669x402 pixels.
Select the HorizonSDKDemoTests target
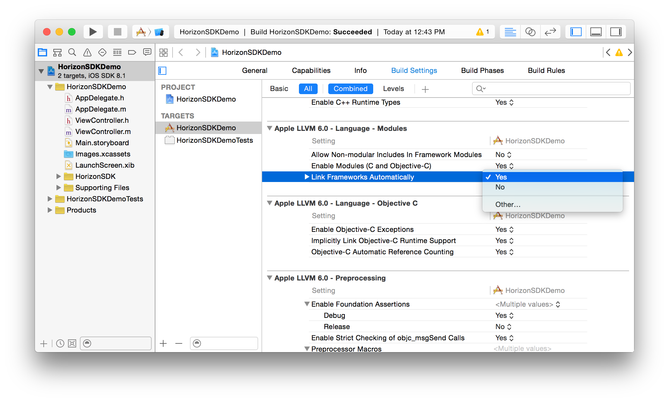[208, 141]
